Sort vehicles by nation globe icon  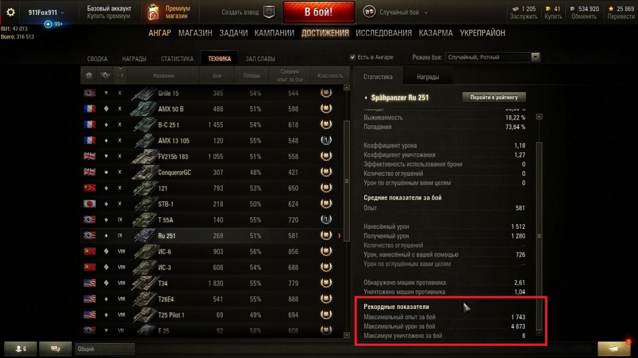coord(89,75)
